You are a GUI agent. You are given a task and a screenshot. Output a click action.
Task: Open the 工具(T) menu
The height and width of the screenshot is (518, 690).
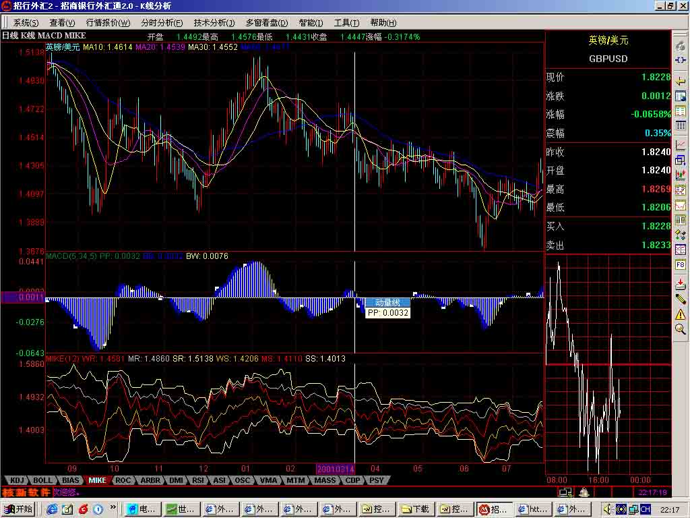[x=346, y=22]
